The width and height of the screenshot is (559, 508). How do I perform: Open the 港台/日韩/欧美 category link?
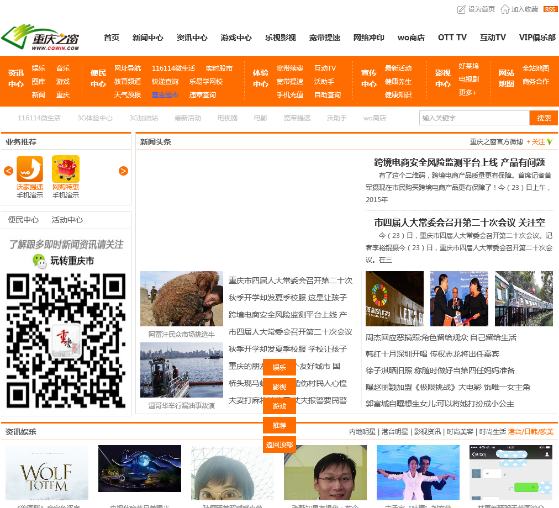pyautogui.click(x=530, y=432)
